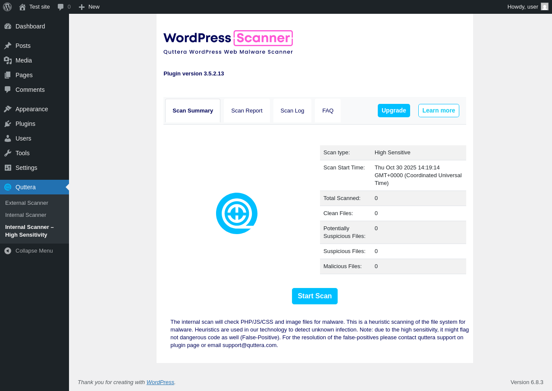Click the Upgrade button
This screenshot has height=391, width=552.
(394, 110)
